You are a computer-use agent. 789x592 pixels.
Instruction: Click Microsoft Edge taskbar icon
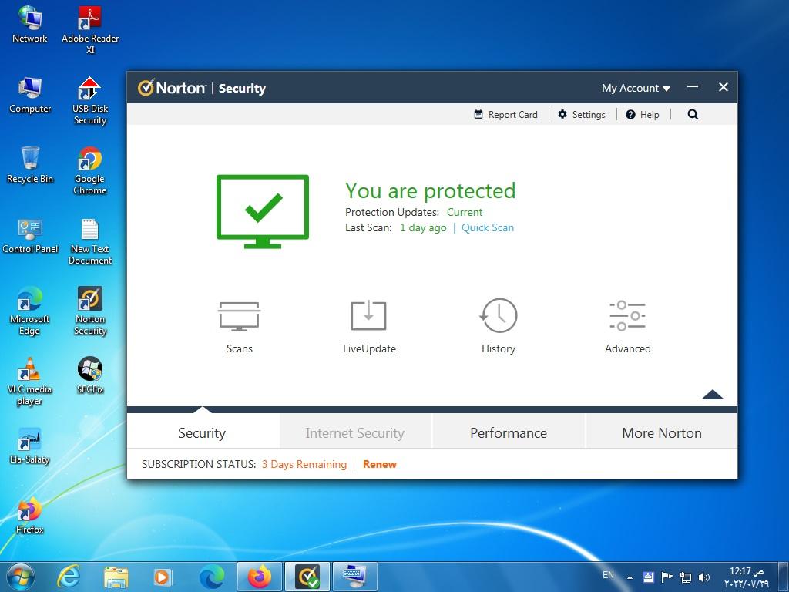point(211,577)
